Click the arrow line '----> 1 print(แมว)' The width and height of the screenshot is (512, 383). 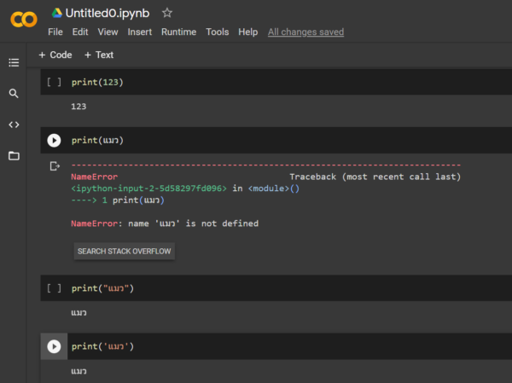118,200
